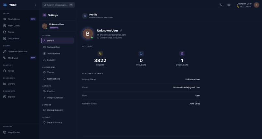The width and height of the screenshot is (262, 139).
Task: Click the Security lock icon
Action: tap(45, 60)
